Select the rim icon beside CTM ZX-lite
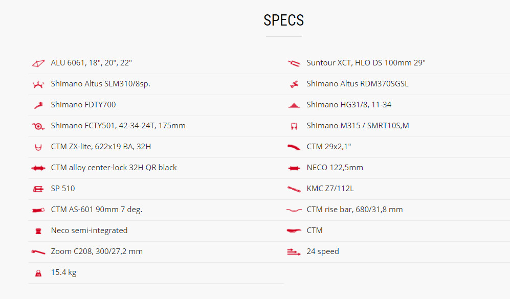The image size is (510, 299). 38,147
